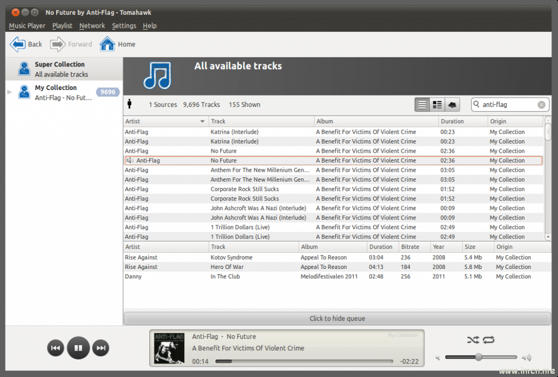Sort by top Track column header
Screen dimensions: 558x377
click(261, 121)
